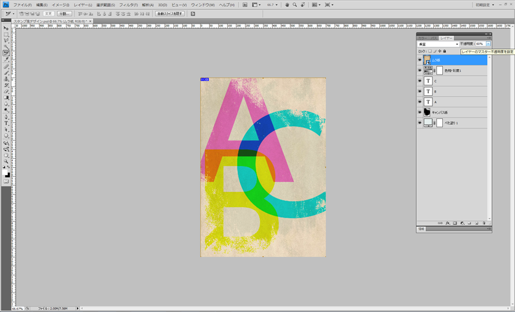This screenshot has width=515, height=312.
Task: Click the trash icon to delete layer
Action: click(484, 223)
